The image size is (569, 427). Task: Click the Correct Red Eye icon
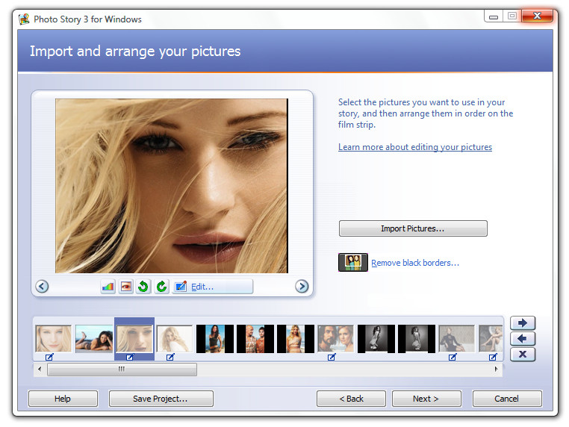(126, 287)
